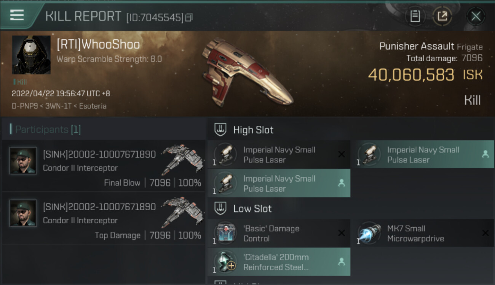Open Top Damage participant portrait
The image size is (495, 285).
(23, 213)
